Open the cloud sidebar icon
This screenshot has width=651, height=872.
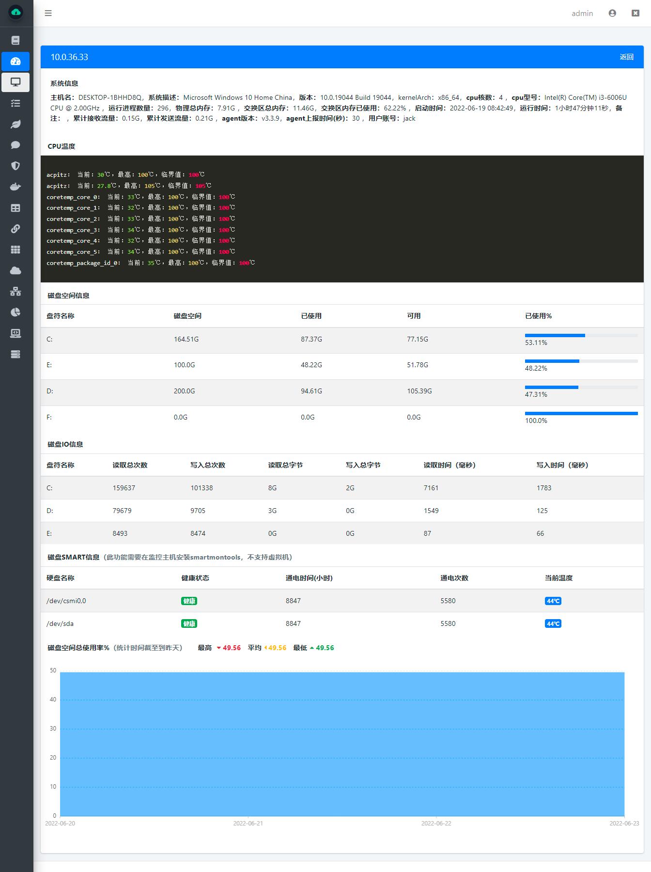pos(15,270)
